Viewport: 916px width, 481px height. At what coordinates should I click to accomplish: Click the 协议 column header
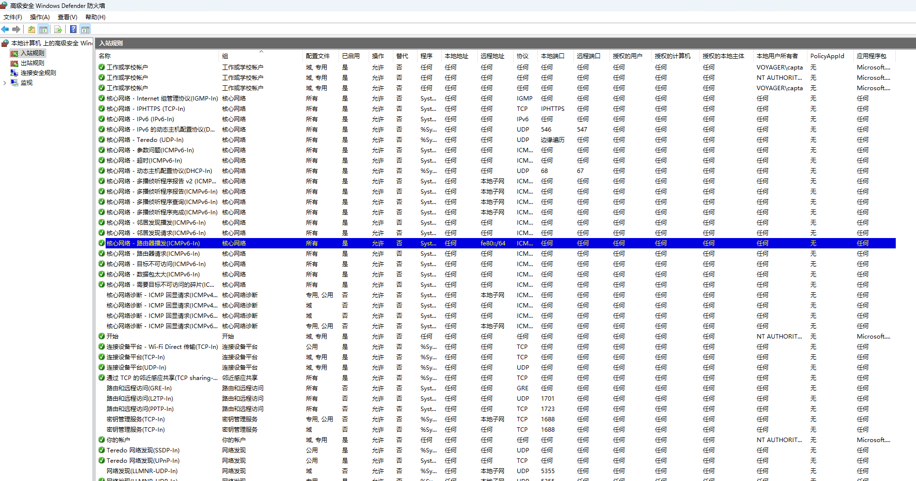[522, 56]
